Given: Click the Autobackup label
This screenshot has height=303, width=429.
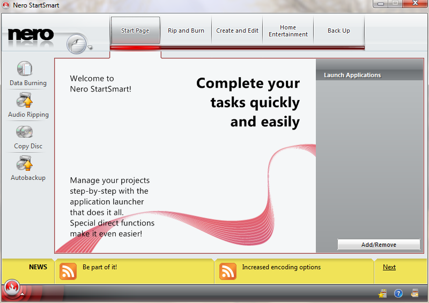Looking at the screenshot, I should point(28,177).
